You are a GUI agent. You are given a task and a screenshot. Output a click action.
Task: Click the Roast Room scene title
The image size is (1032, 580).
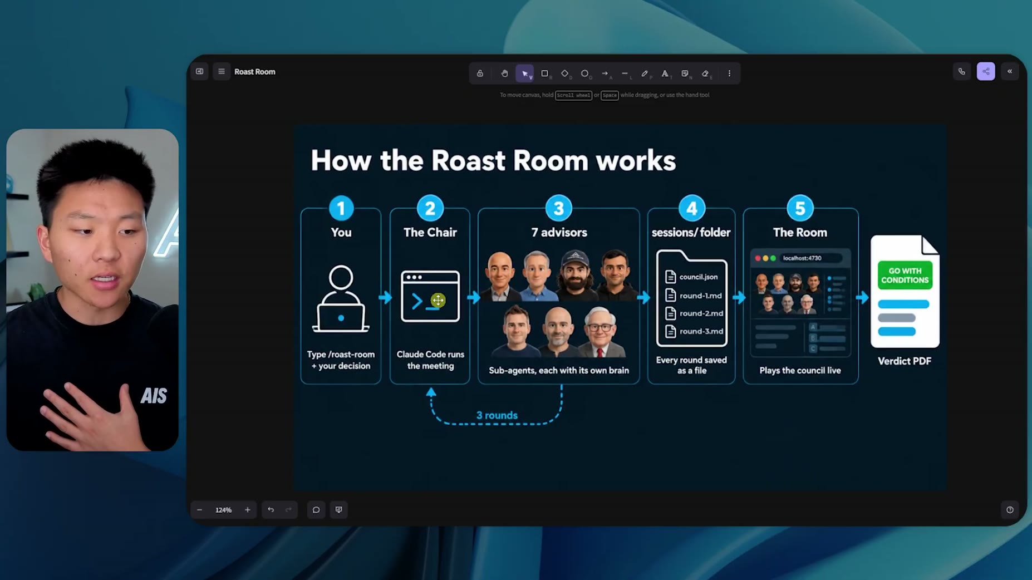(255, 72)
